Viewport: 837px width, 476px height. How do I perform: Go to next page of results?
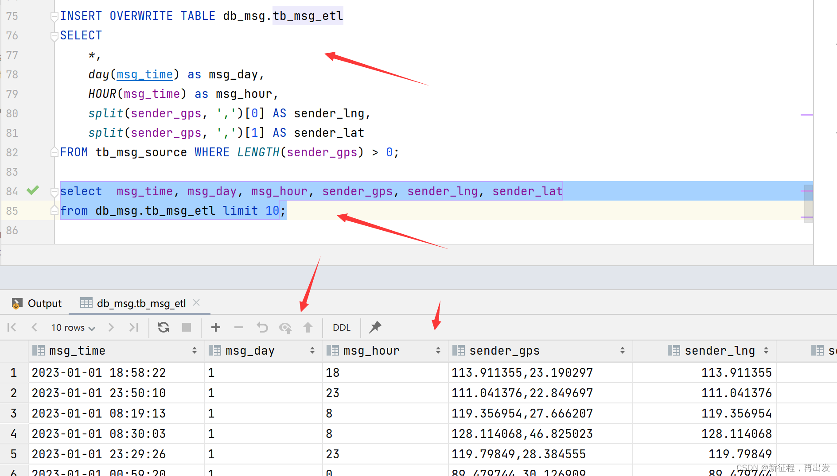111,327
